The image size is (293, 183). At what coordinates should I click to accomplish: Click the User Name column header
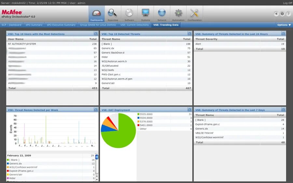click(x=16, y=39)
